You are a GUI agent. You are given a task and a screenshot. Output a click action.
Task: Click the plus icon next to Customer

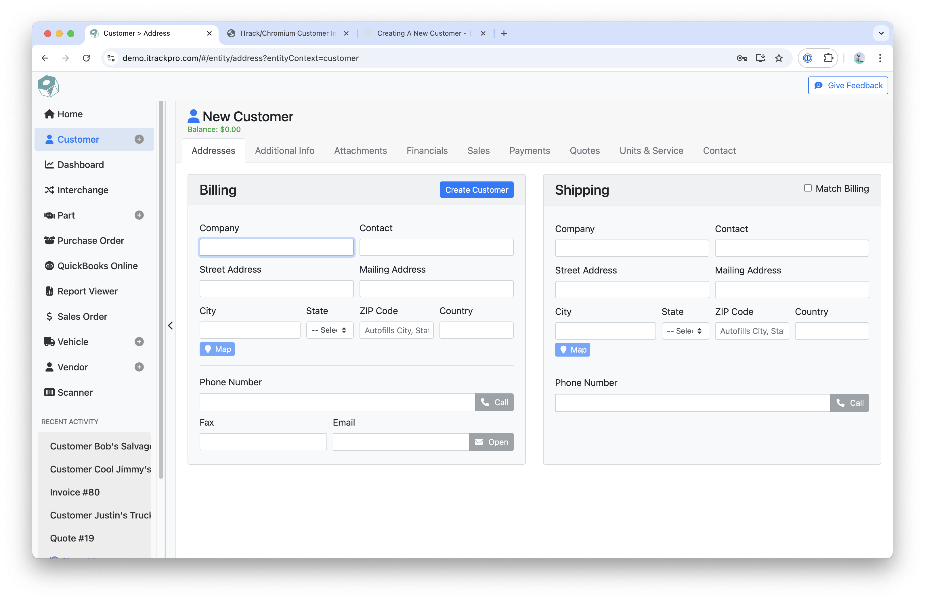[139, 139]
